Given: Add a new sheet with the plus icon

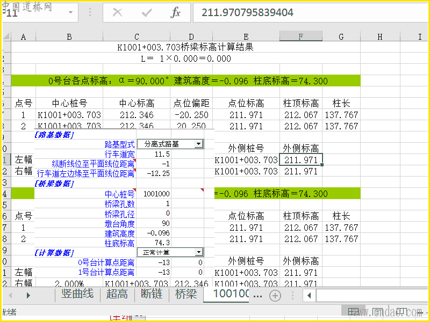Looking at the screenshot, I should point(275,296).
